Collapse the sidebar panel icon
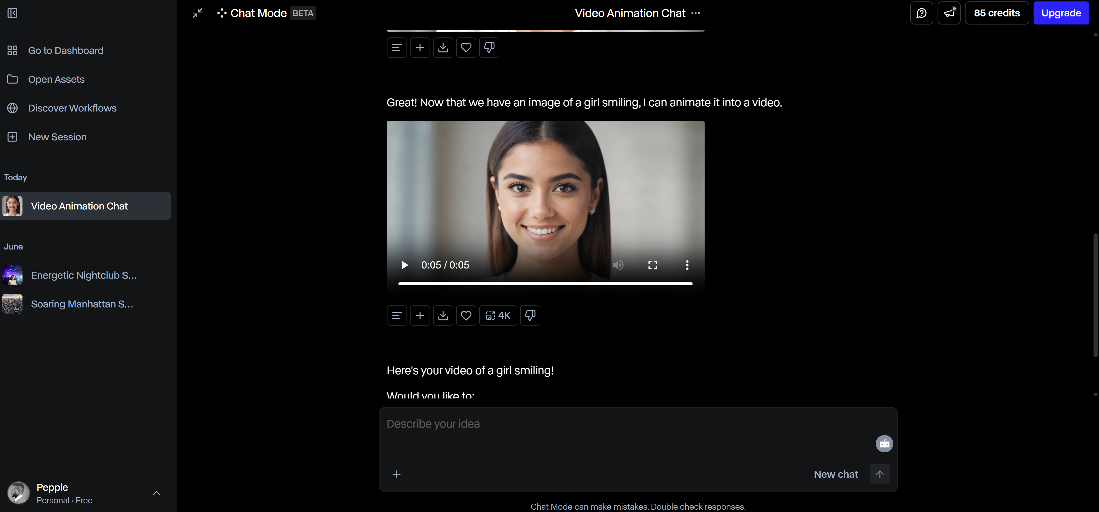Viewport: 1099px width, 512px height. [x=12, y=13]
